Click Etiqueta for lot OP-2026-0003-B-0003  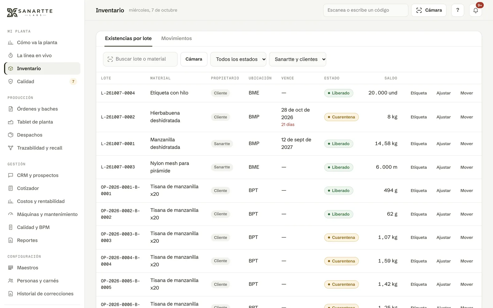418,237
